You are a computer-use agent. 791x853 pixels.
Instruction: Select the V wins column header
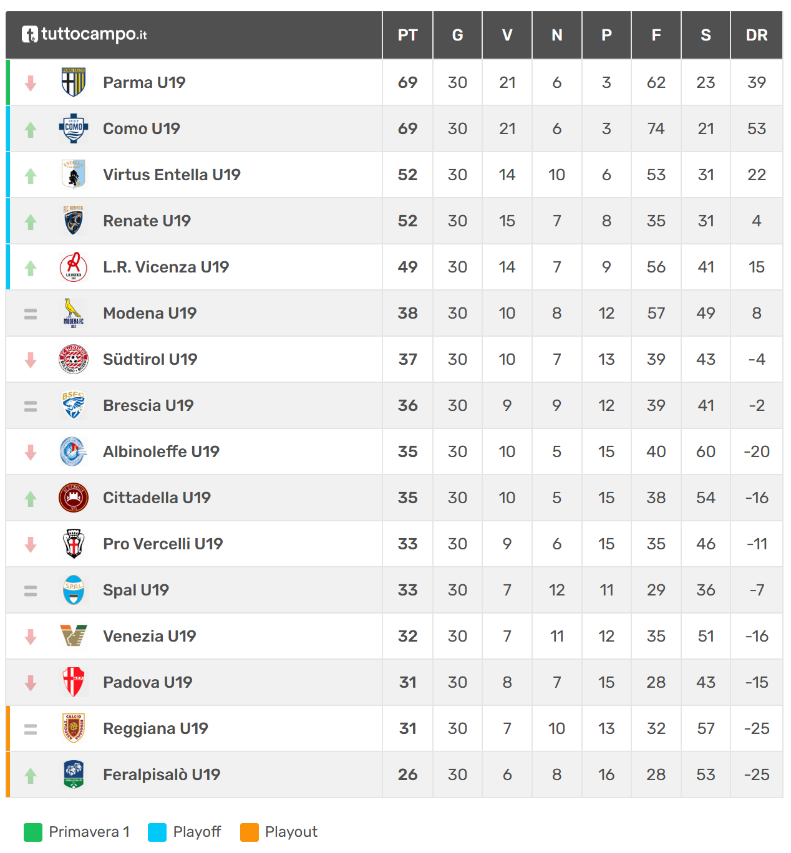pyautogui.click(x=507, y=35)
